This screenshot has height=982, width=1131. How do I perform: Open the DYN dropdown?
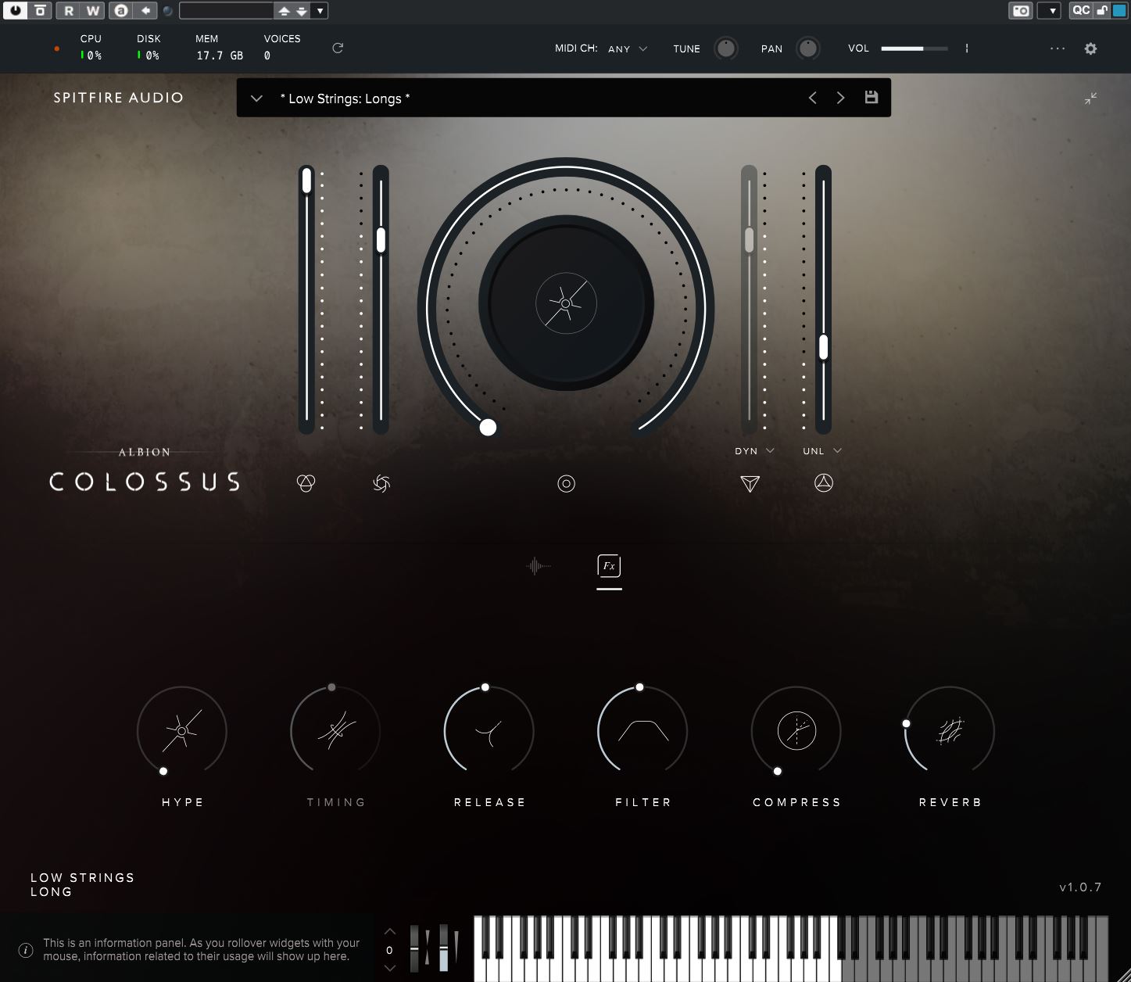755,451
